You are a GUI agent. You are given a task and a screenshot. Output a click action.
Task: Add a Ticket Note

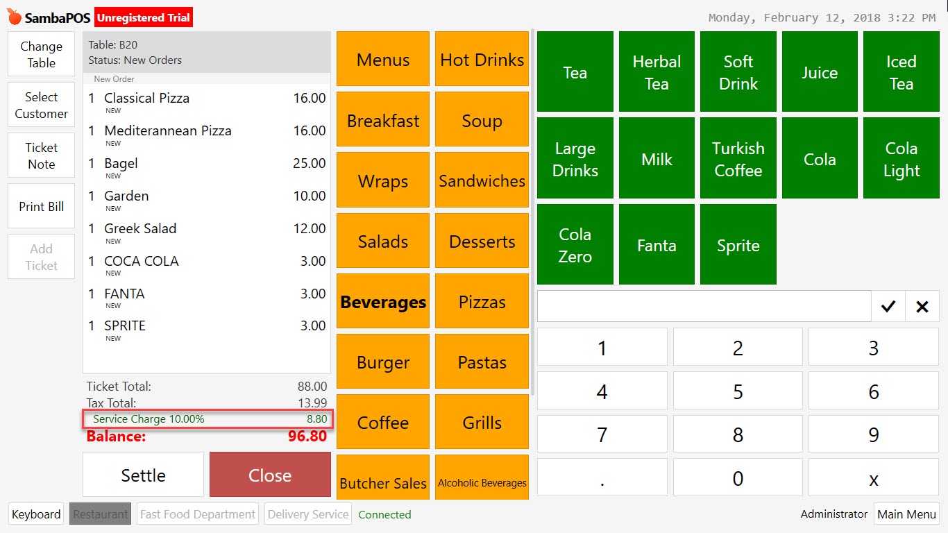[41, 155]
